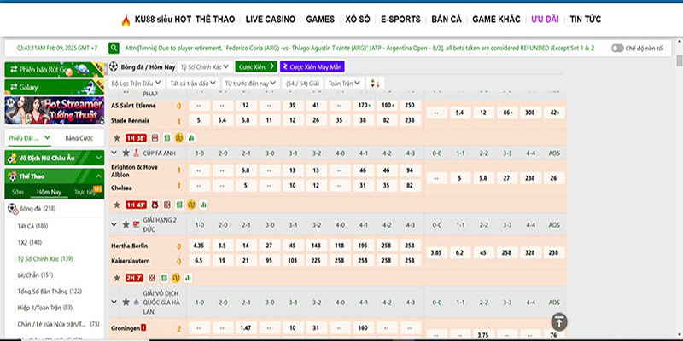
Task: Favorite the GIẢI HẠNG 2 ĐỨC league star
Action: tap(126, 224)
